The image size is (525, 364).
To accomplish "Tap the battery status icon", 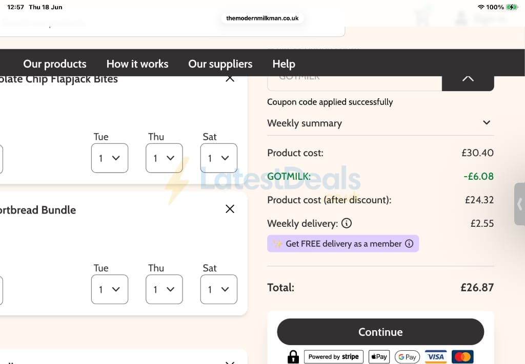I will pos(512,7).
